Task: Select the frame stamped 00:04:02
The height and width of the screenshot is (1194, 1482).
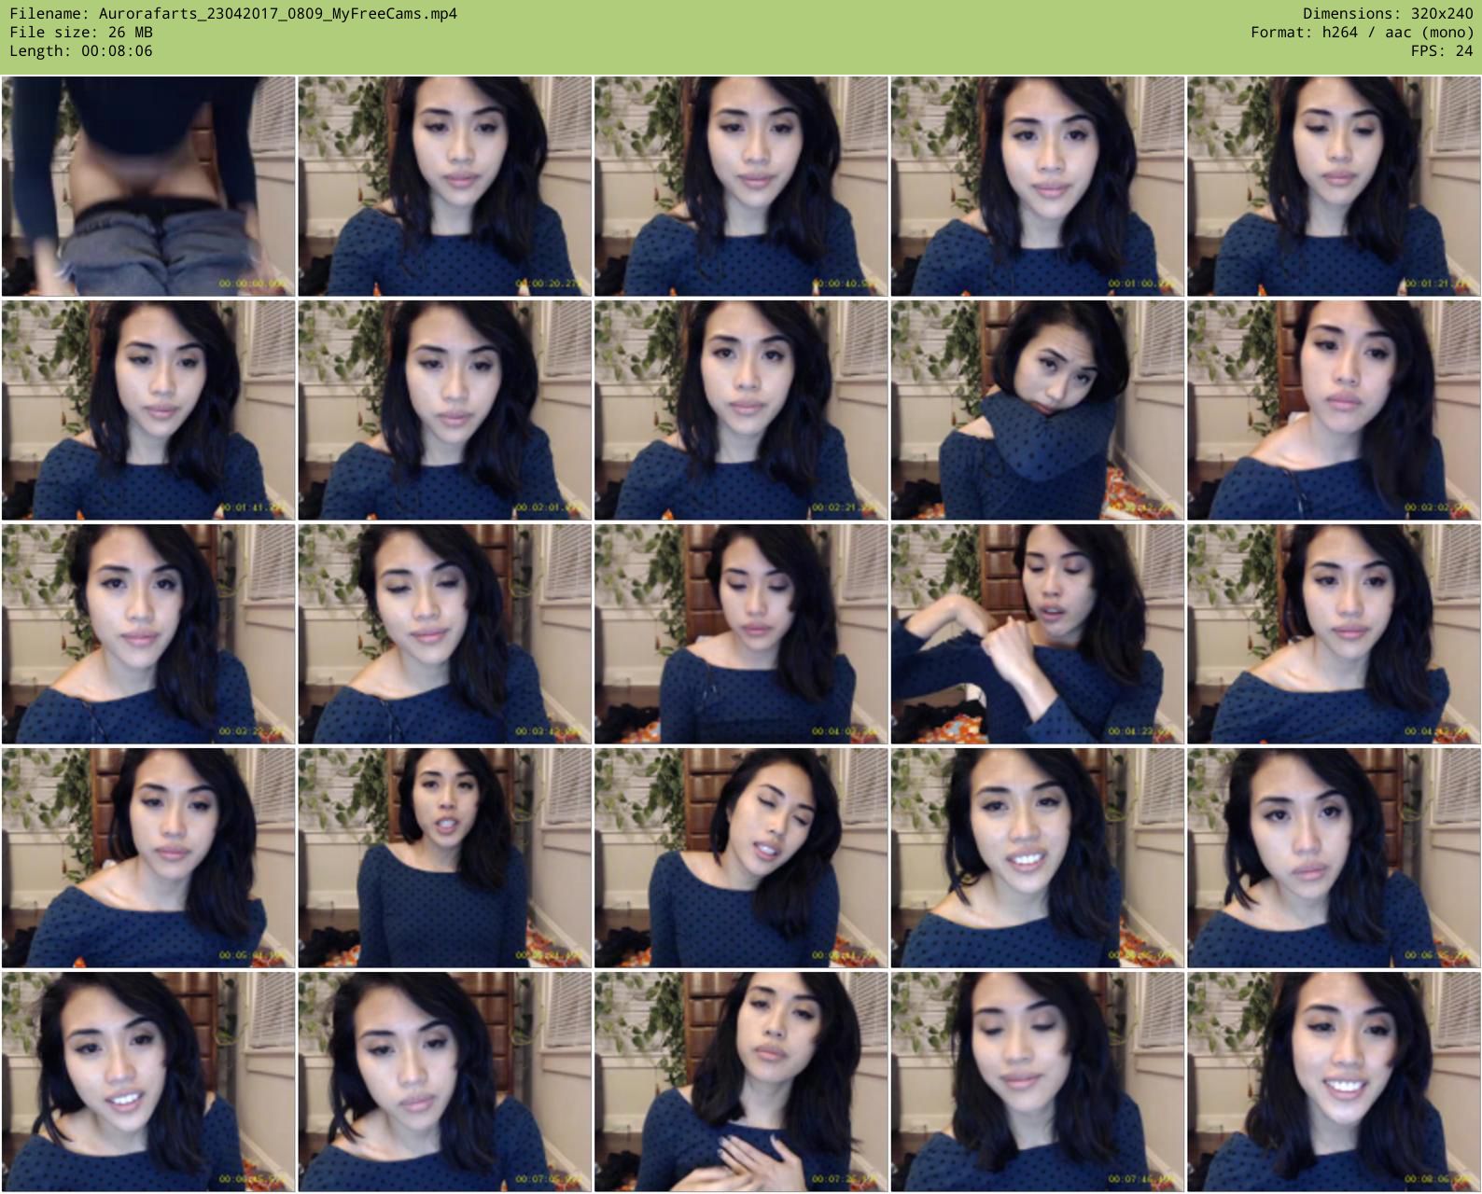Action: point(741,634)
